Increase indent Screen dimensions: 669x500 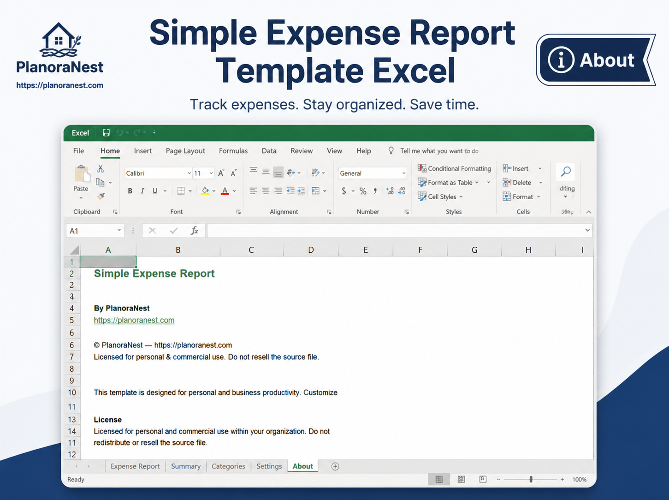pos(301,191)
